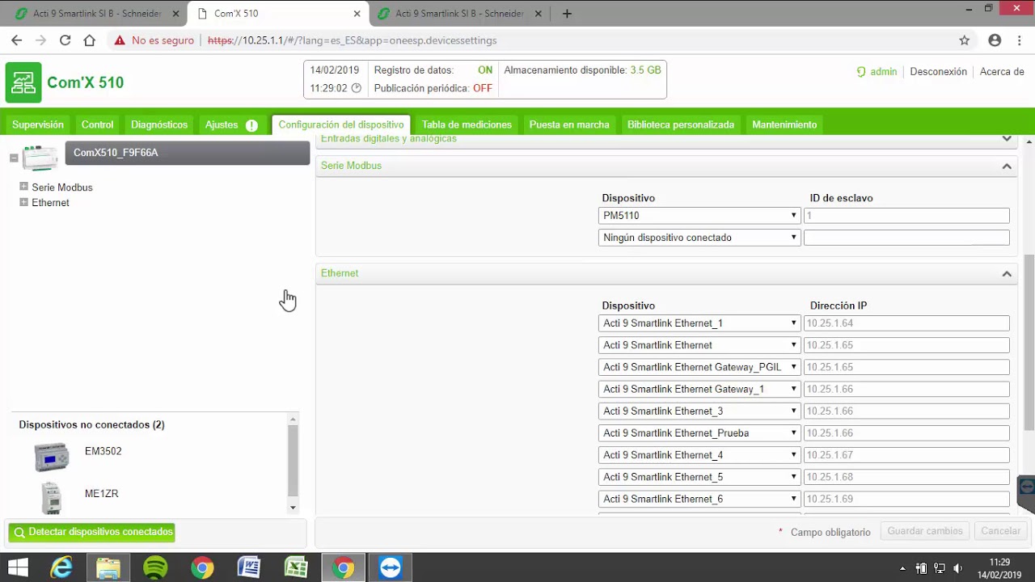
Task: Open Acti 9 Smartlink Ethernet_6 dropdown
Action: [x=699, y=499]
